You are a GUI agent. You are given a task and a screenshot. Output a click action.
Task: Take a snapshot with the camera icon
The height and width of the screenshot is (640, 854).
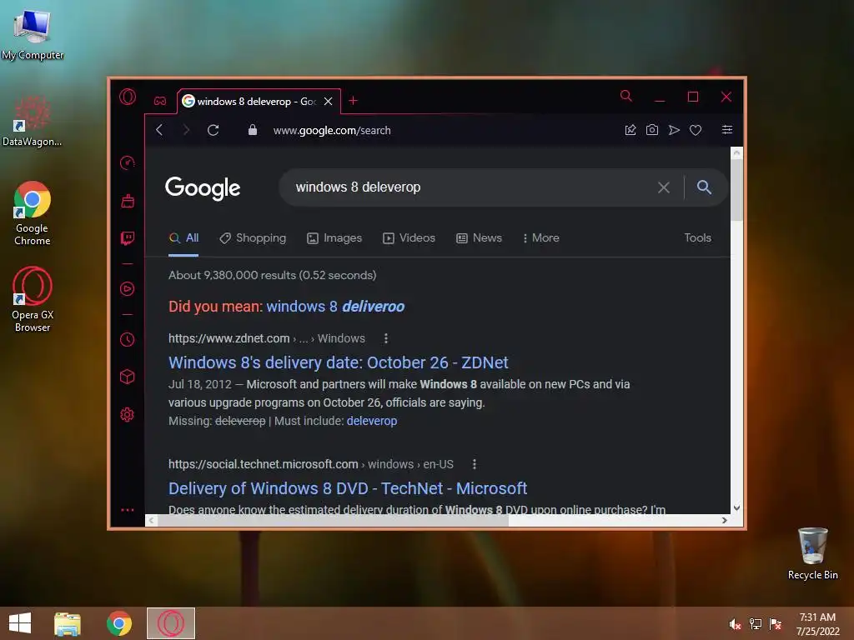652,129
